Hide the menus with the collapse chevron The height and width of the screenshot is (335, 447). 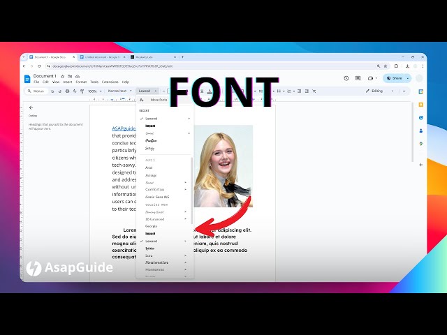404,91
